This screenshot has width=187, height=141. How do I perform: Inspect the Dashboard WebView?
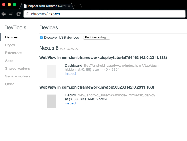71,74
